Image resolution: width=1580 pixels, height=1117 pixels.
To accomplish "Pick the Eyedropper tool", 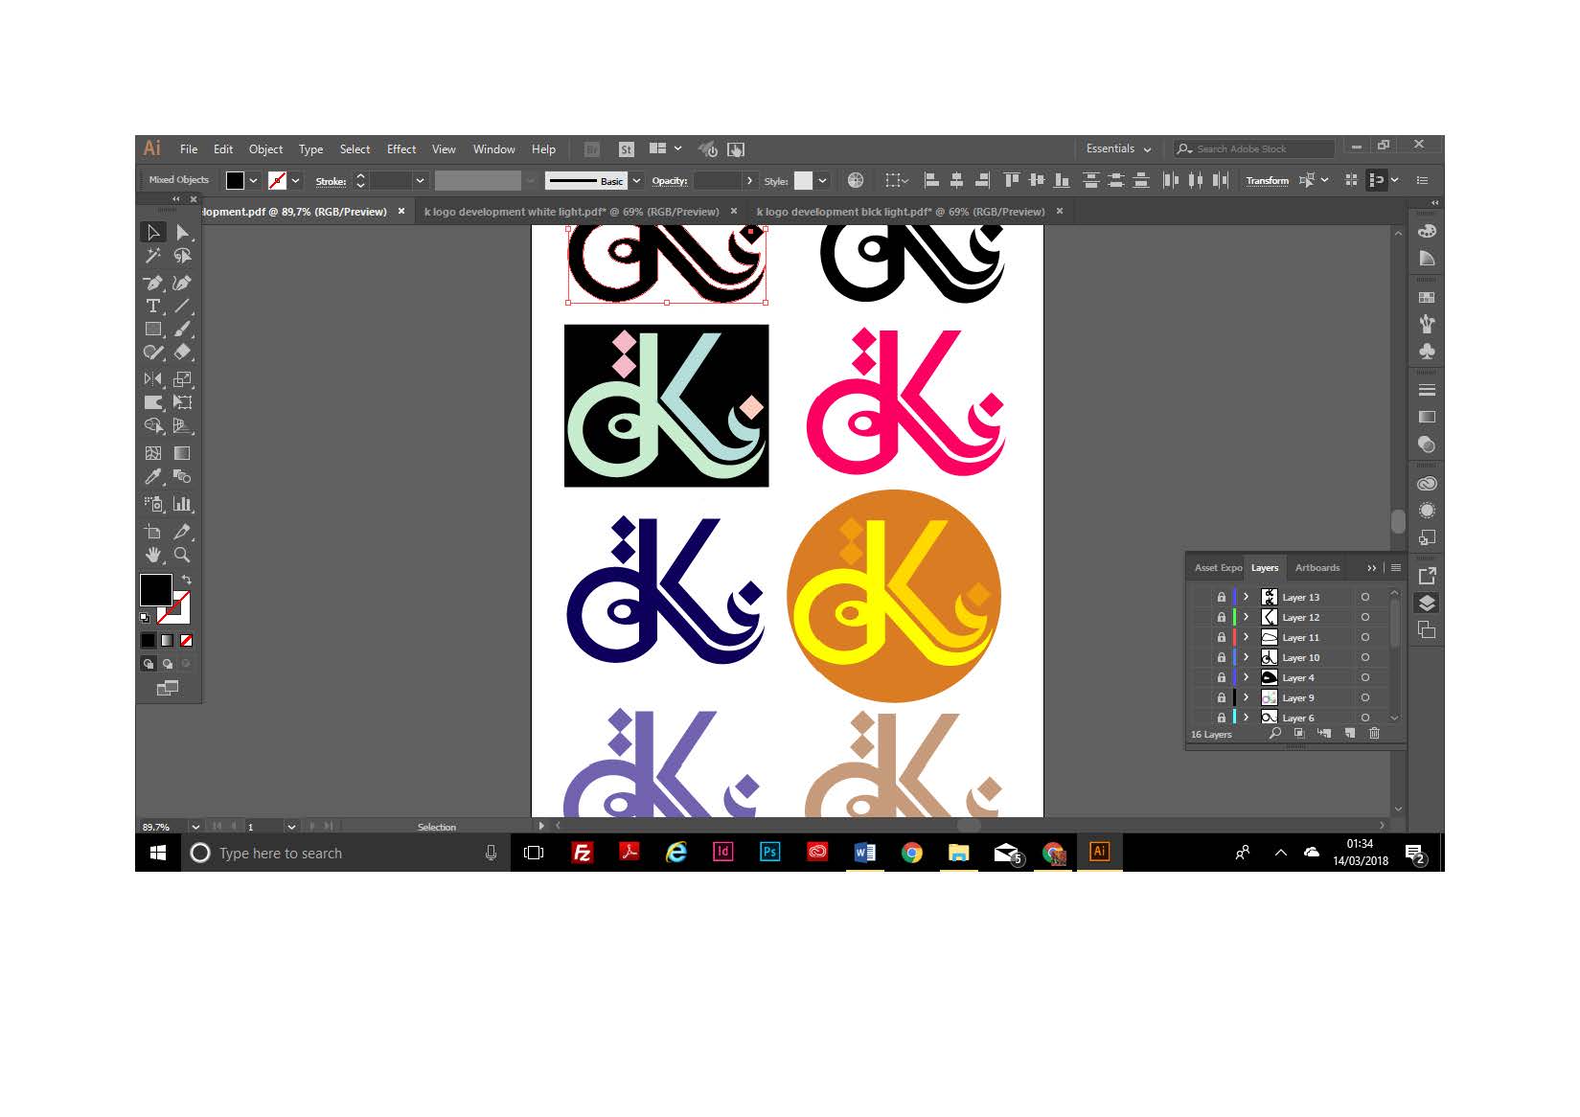I will point(153,477).
